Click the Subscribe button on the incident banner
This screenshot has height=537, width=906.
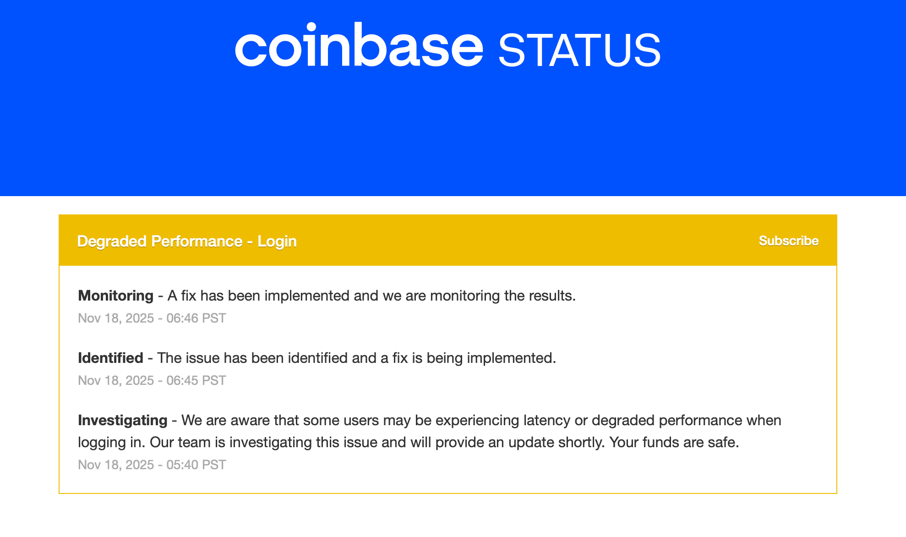(x=789, y=241)
